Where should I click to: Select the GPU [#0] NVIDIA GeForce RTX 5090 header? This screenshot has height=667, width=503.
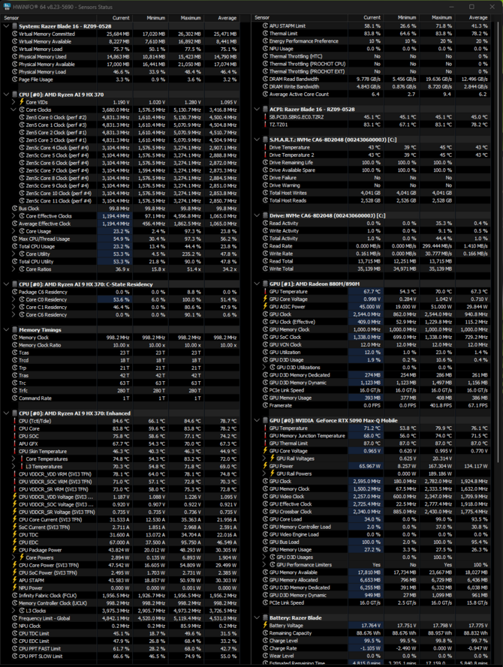click(372, 420)
